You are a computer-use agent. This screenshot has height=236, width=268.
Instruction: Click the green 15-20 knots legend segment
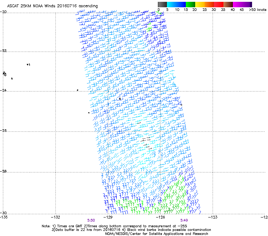pos(190,4)
